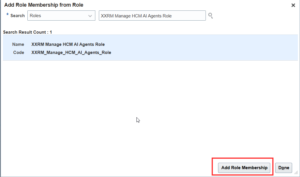Click the resize grip in dialog corner
Image resolution: width=300 pixels, height=177 pixels.
pos(296,173)
